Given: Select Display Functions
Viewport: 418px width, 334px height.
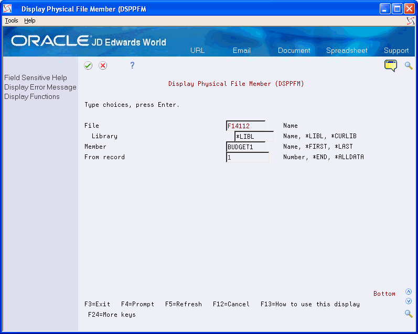Looking at the screenshot, I should point(31,97).
